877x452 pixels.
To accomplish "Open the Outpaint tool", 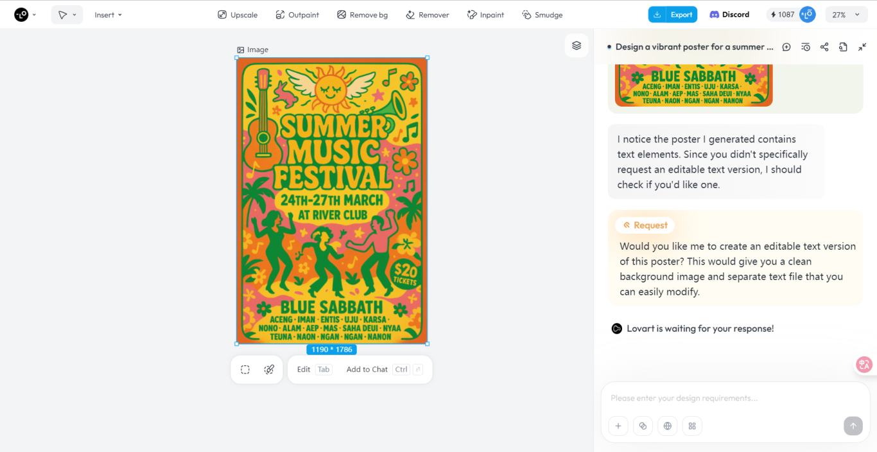I will pyautogui.click(x=297, y=15).
